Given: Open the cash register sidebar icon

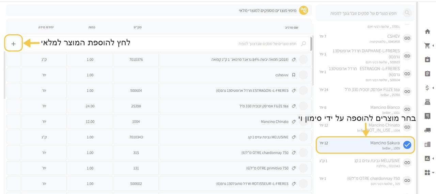Looking at the screenshot, I should 427,102.
